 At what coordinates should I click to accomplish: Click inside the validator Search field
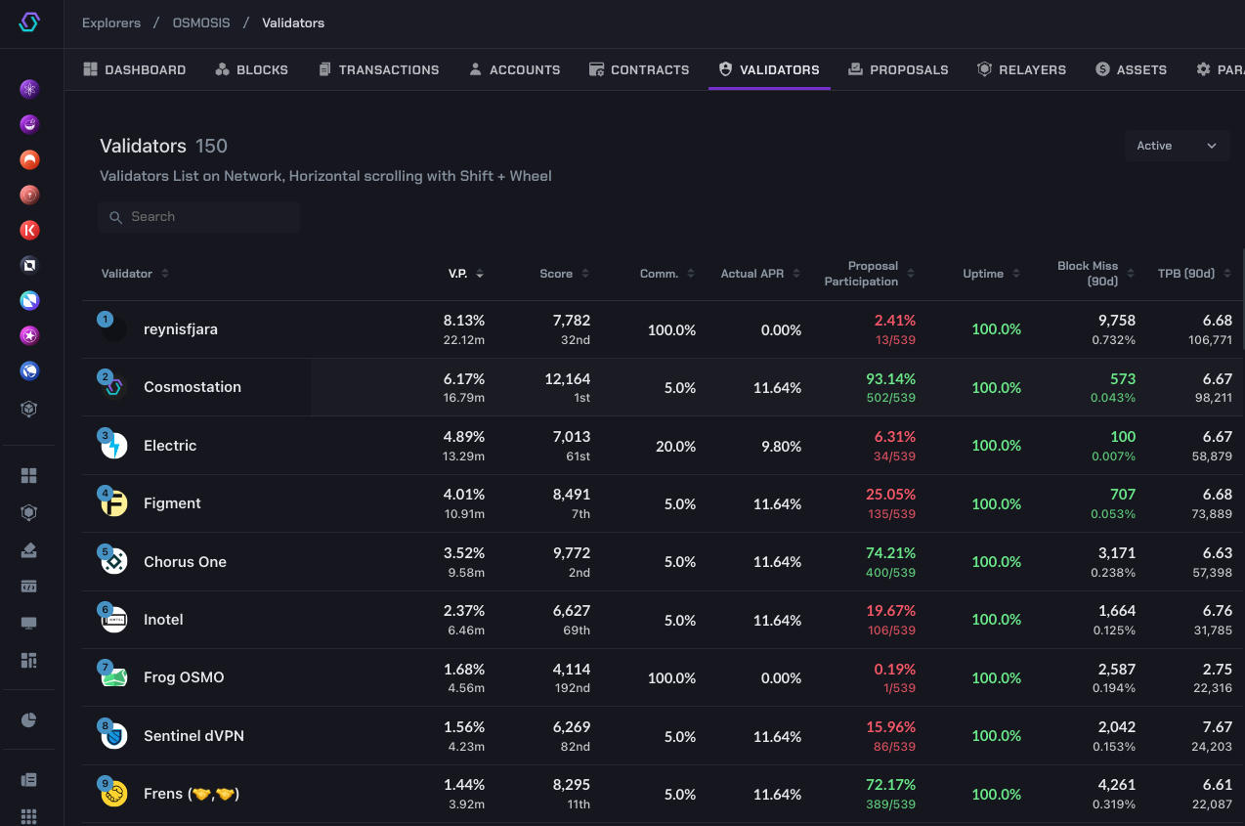[x=199, y=217]
